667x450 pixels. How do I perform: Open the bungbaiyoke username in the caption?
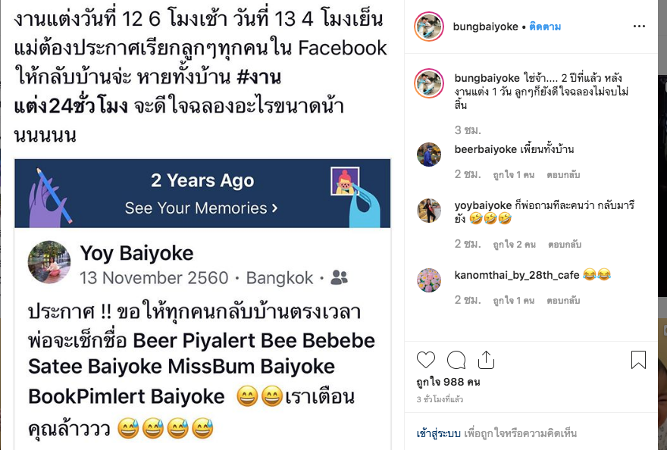pyautogui.click(x=487, y=78)
